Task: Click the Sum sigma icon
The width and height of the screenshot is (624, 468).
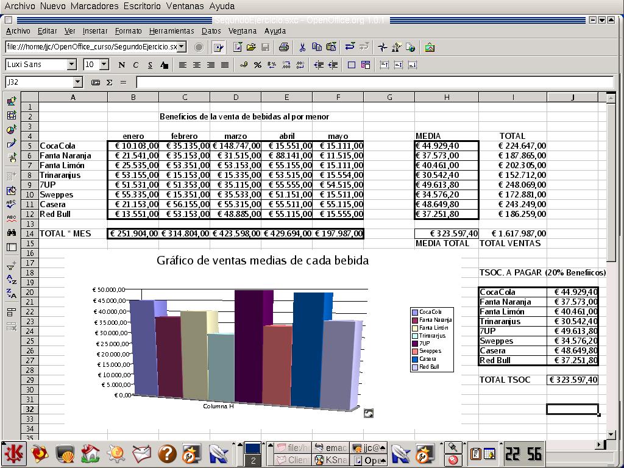Action: click(x=110, y=82)
